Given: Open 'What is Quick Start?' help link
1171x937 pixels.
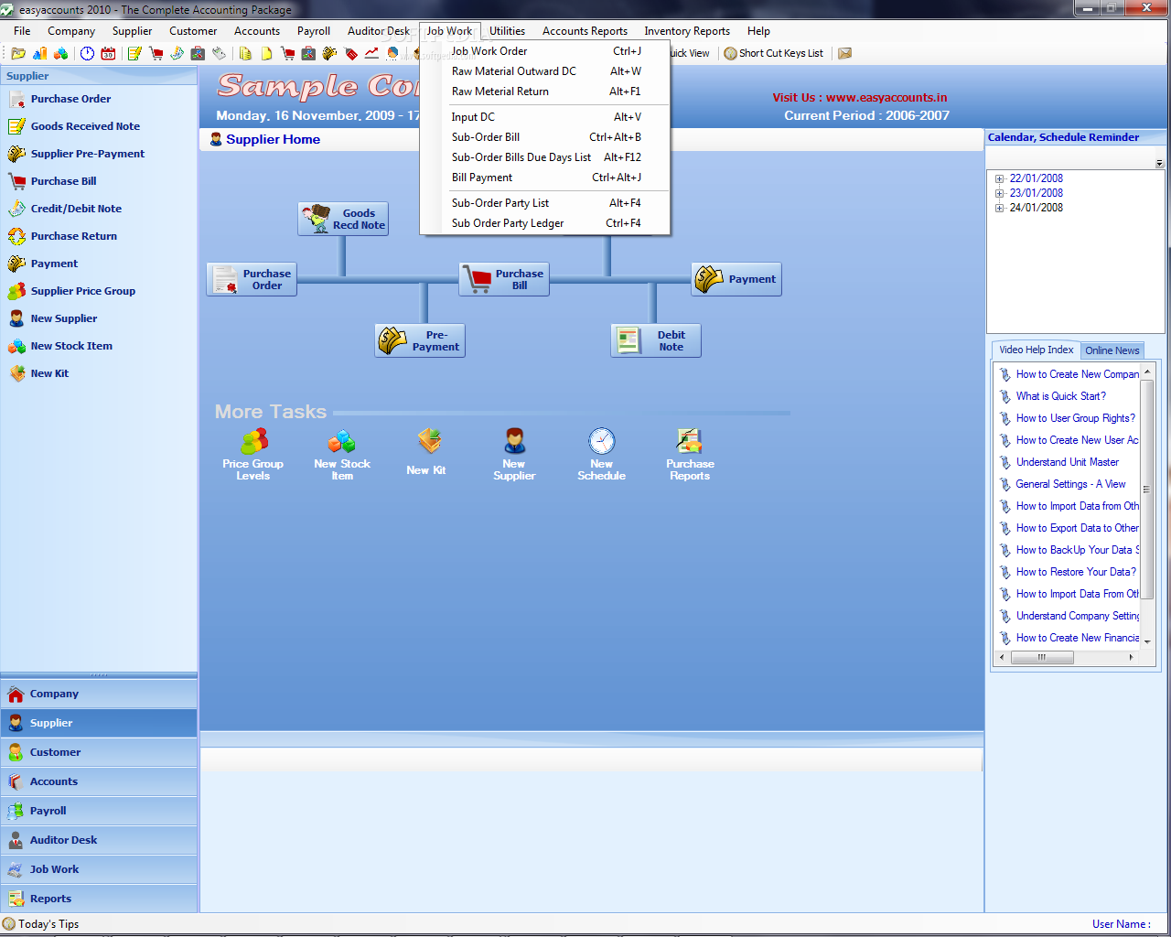Looking at the screenshot, I should click(1060, 396).
